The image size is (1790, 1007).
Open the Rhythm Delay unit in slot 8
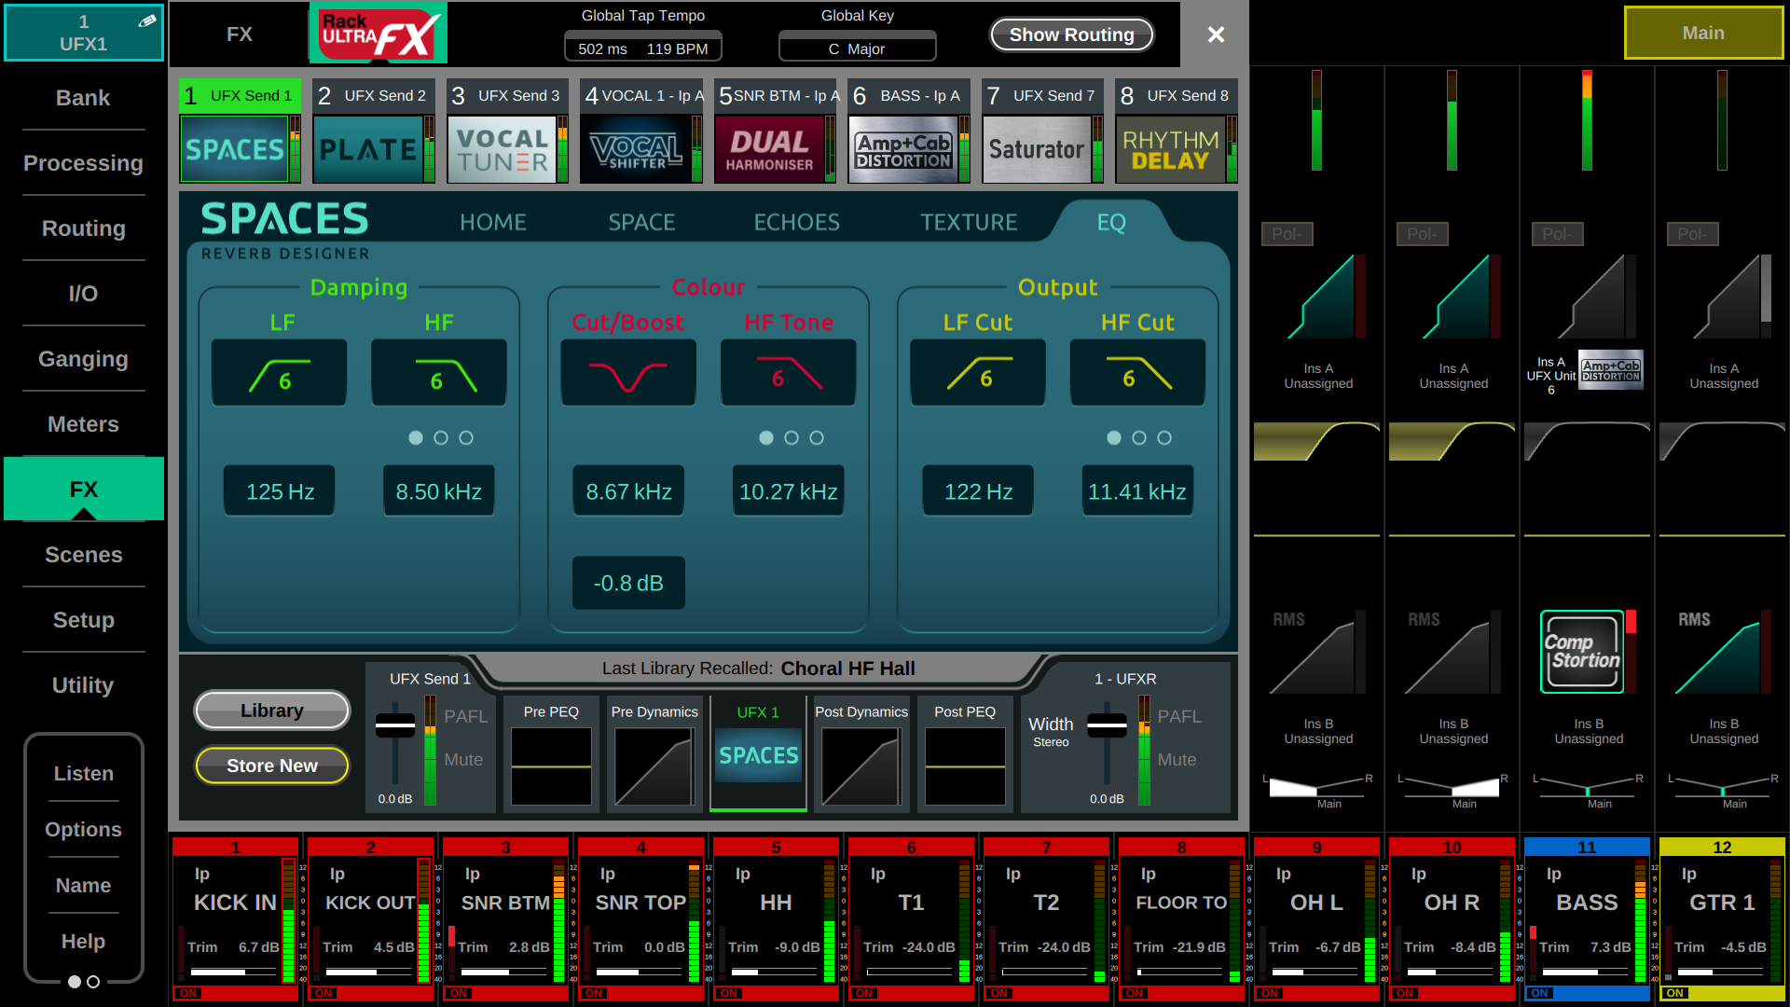pos(1170,149)
